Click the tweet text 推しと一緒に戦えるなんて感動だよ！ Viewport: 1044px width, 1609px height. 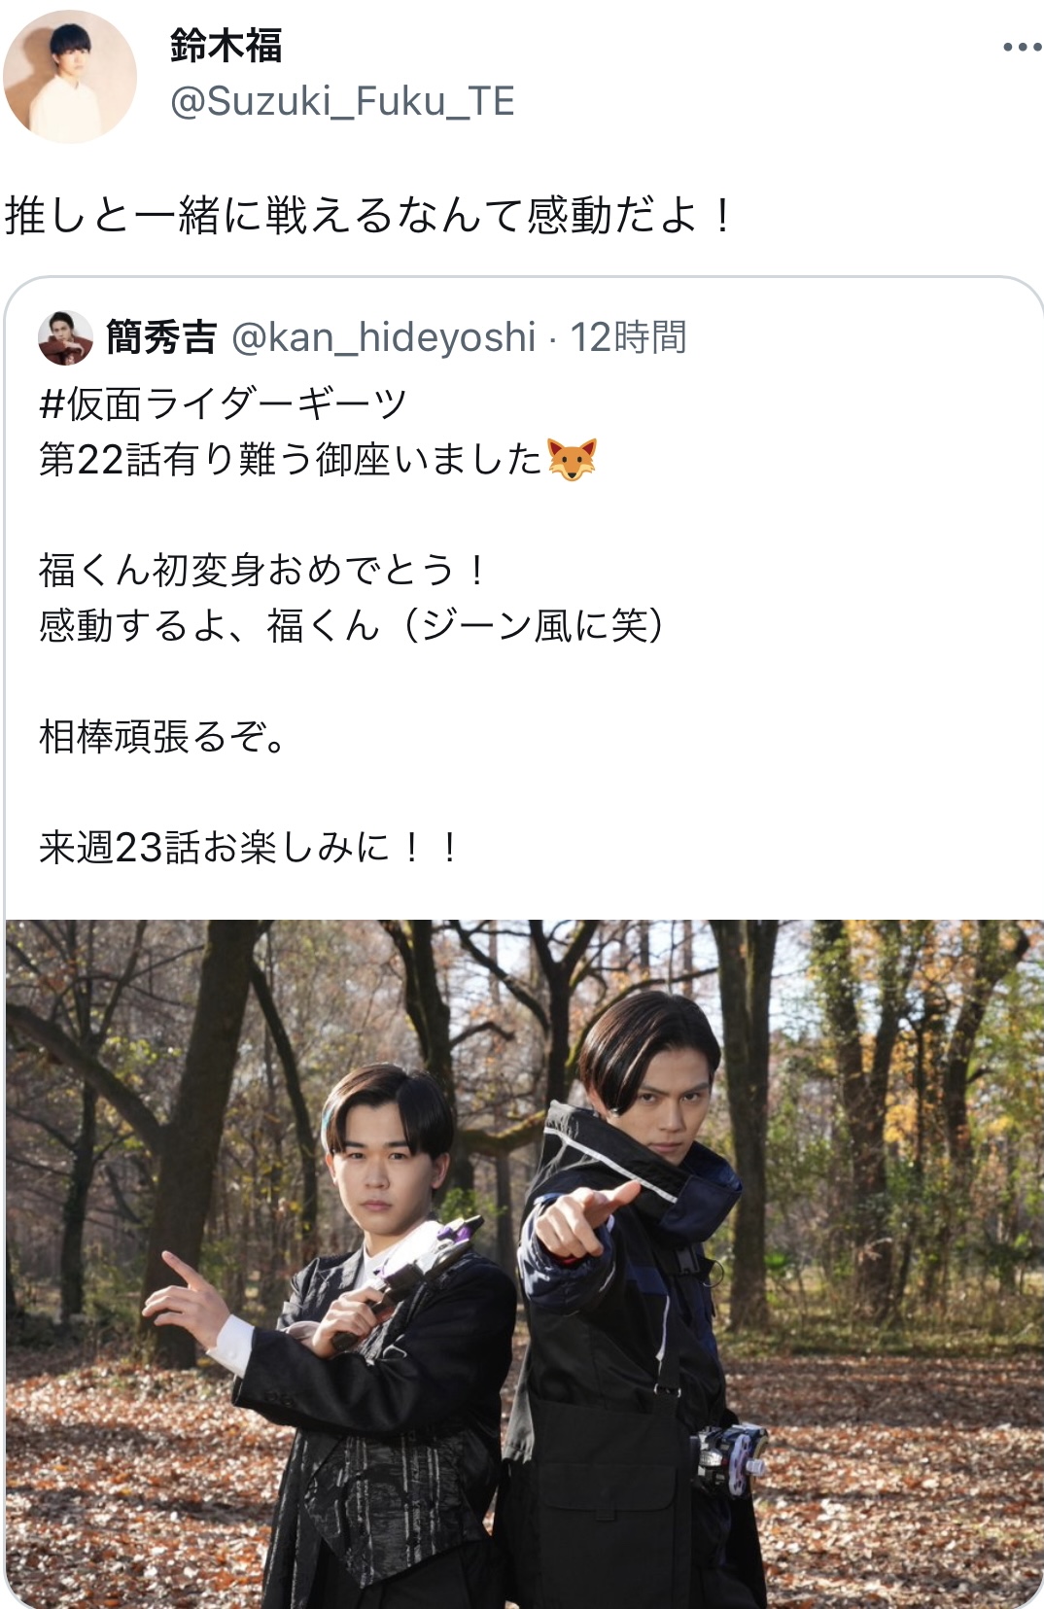(369, 215)
